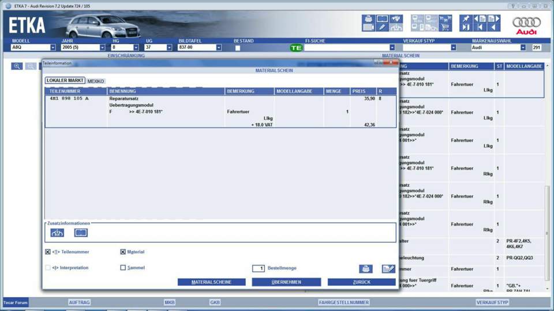Screen dimensions: 554x311
Task: Click the AUFTRAG bottom bar item
Action: click(x=79, y=302)
